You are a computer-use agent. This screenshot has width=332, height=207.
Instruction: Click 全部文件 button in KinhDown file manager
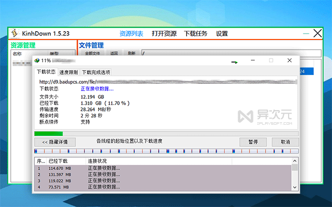point(92,53)
